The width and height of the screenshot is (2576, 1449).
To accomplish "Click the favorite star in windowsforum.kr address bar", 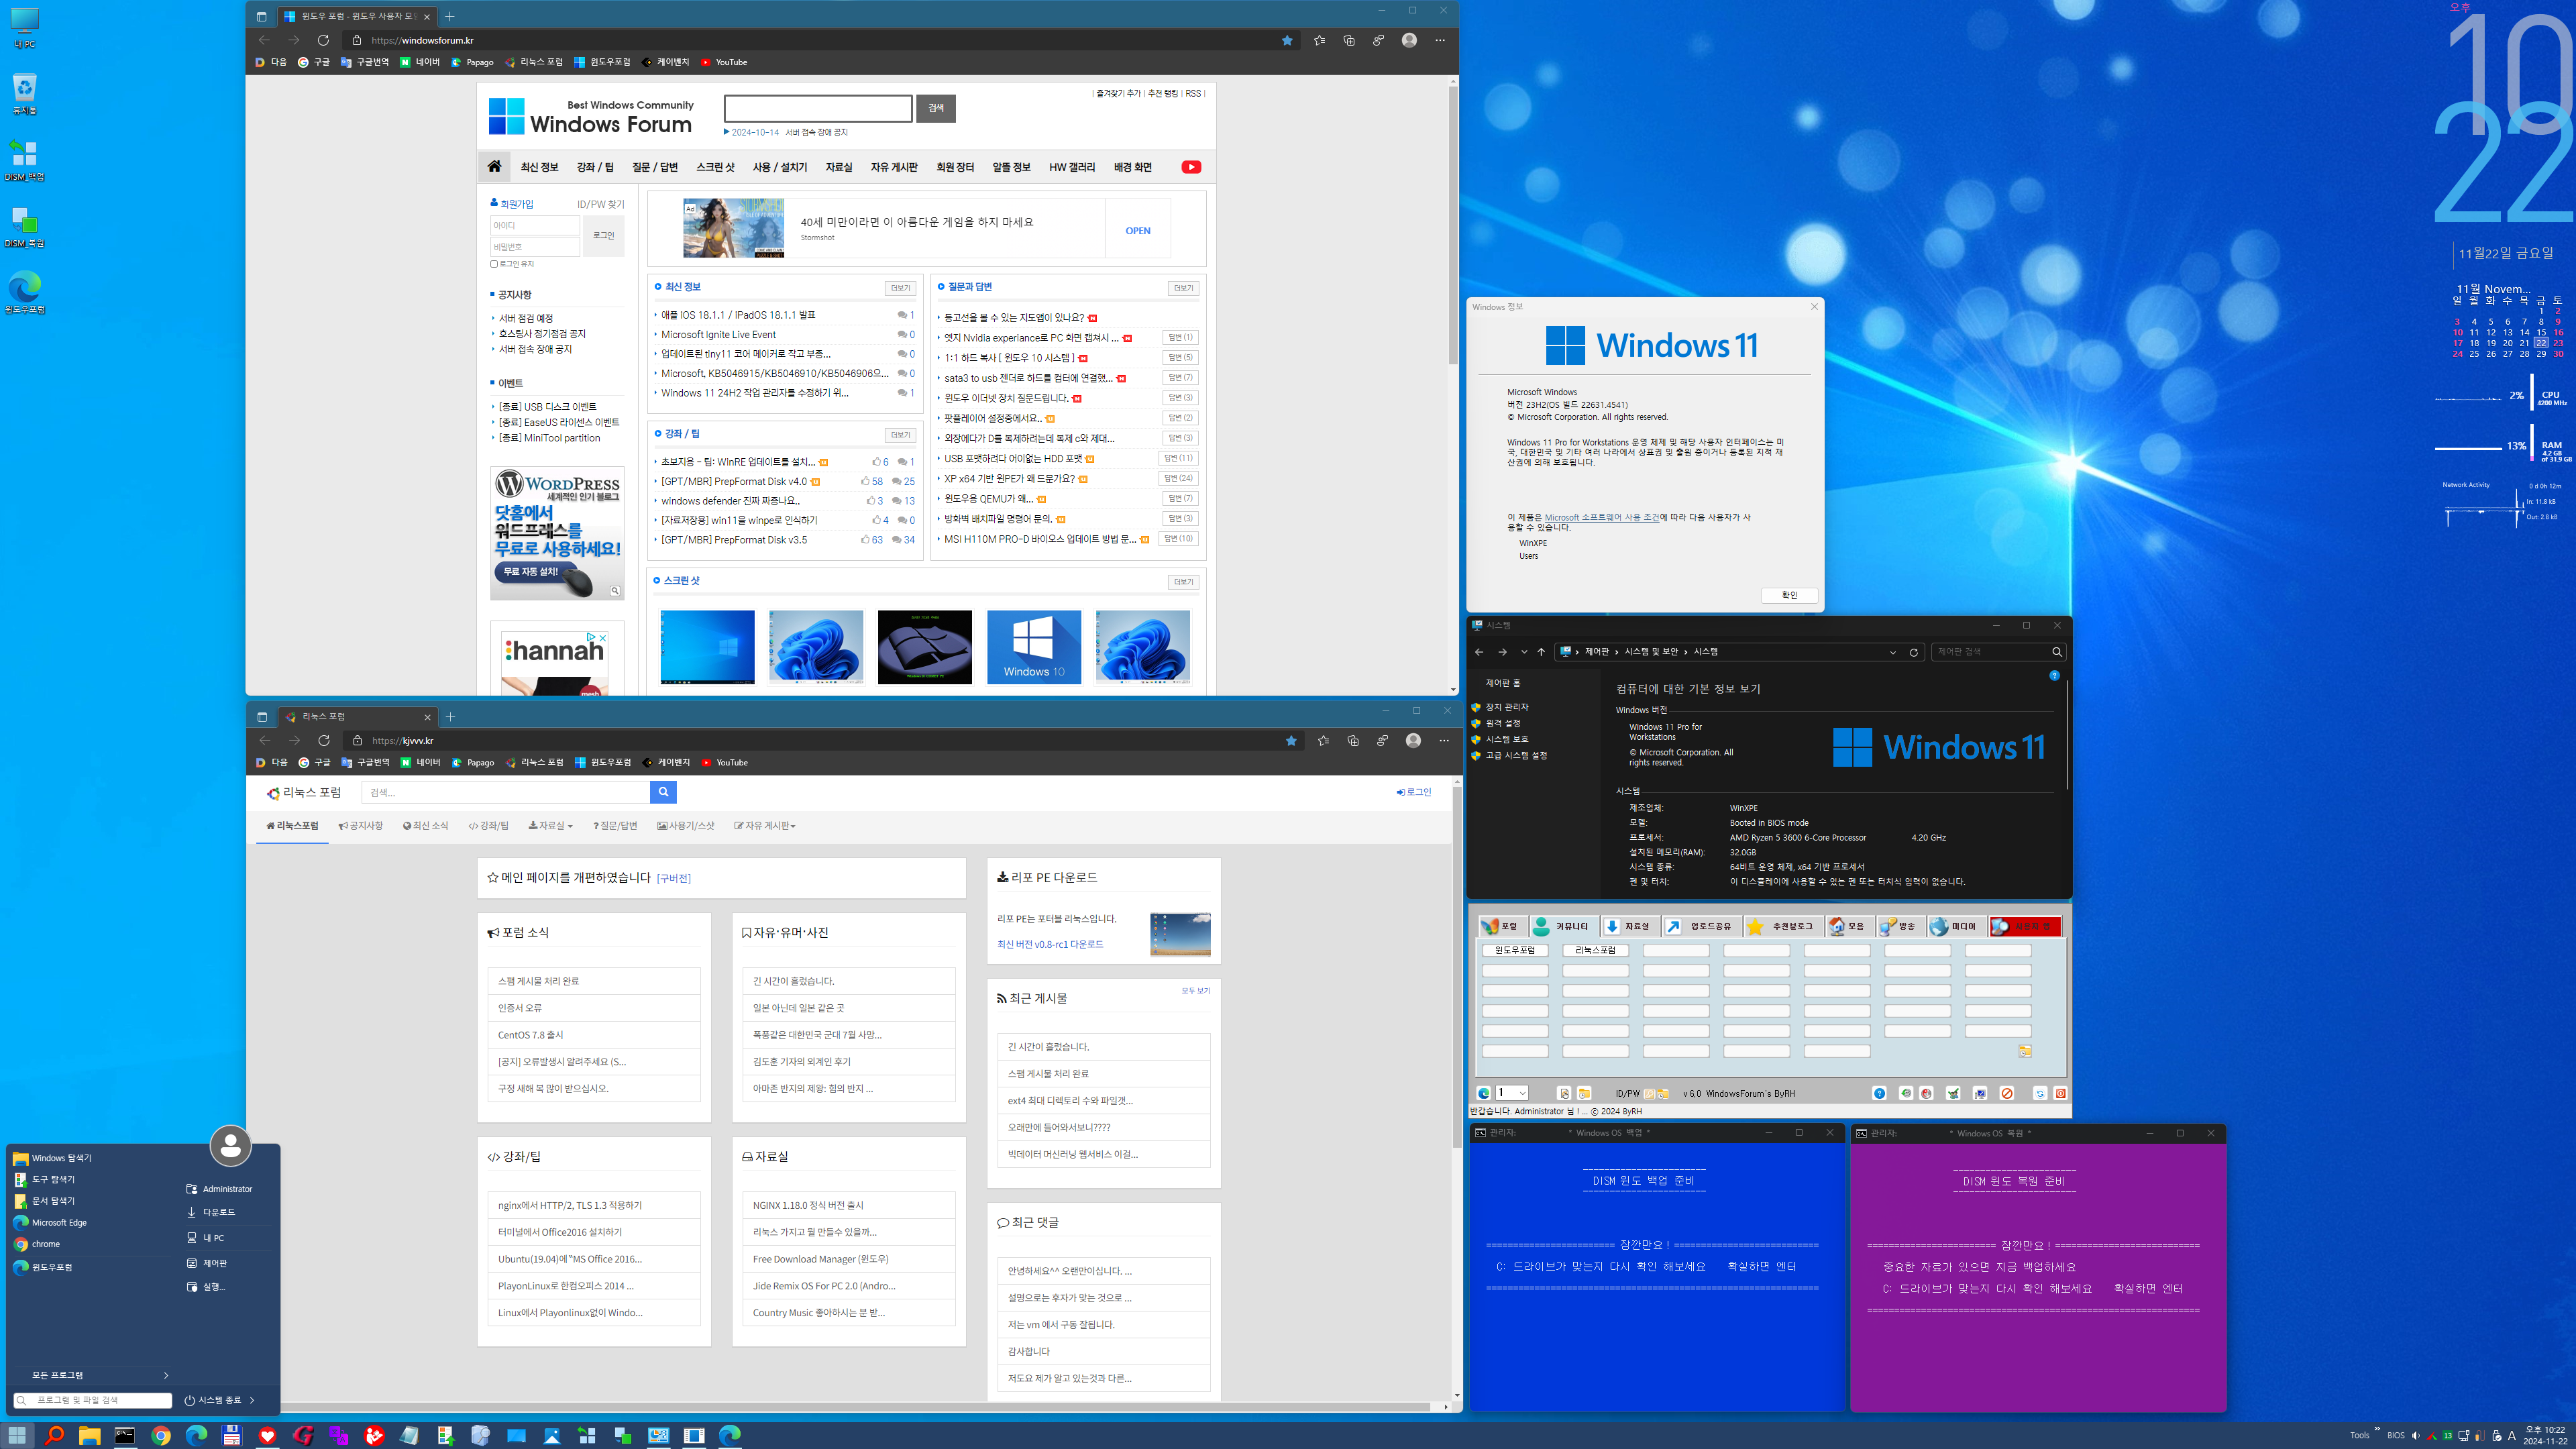I will pyautogui.click(x=1287, y=40).
